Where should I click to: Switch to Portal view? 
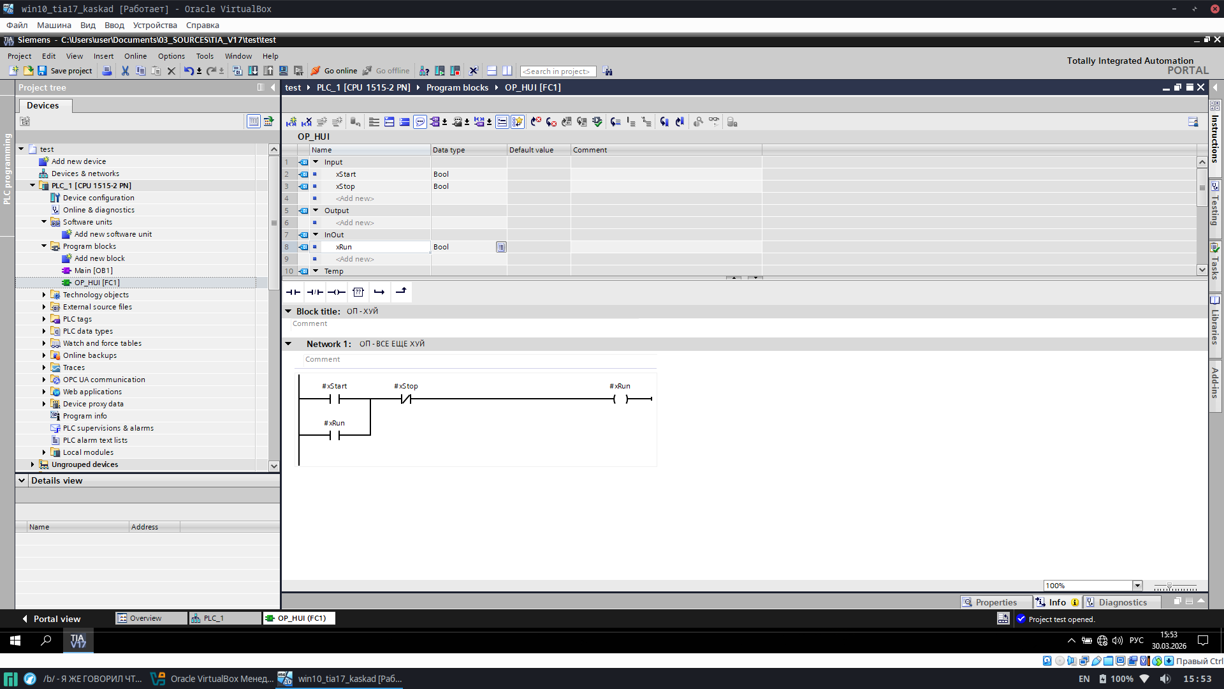(51, 619)
